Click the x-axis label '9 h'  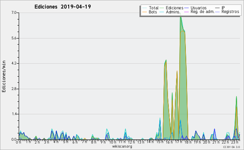tap(103, 142)
